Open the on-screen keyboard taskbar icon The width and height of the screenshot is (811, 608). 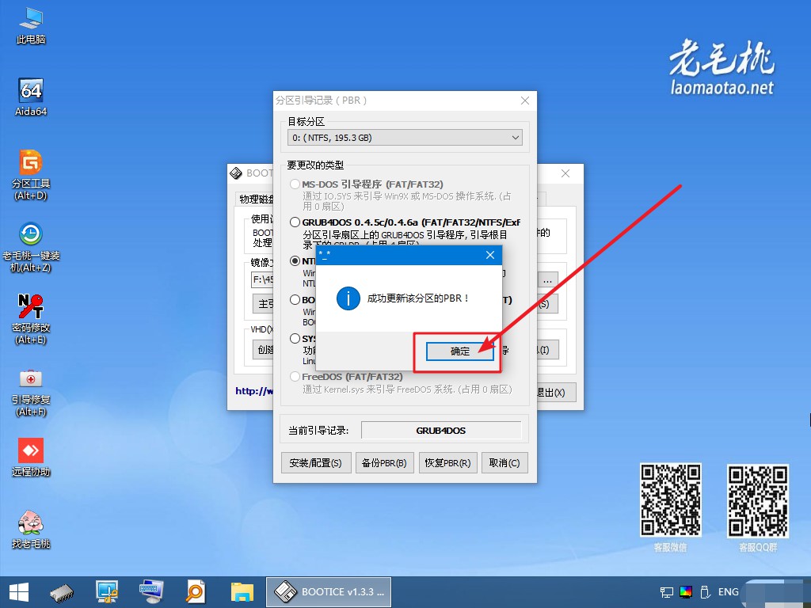(x=151, y=592)
